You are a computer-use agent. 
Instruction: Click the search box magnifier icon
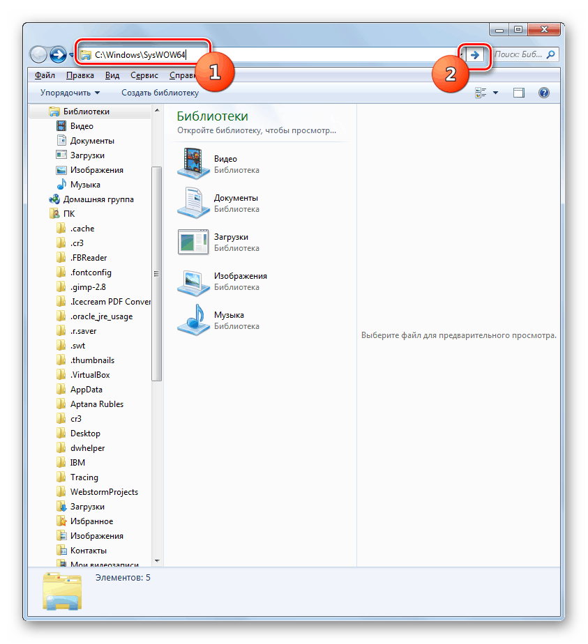pyautogui.click(x=551, y=54)
